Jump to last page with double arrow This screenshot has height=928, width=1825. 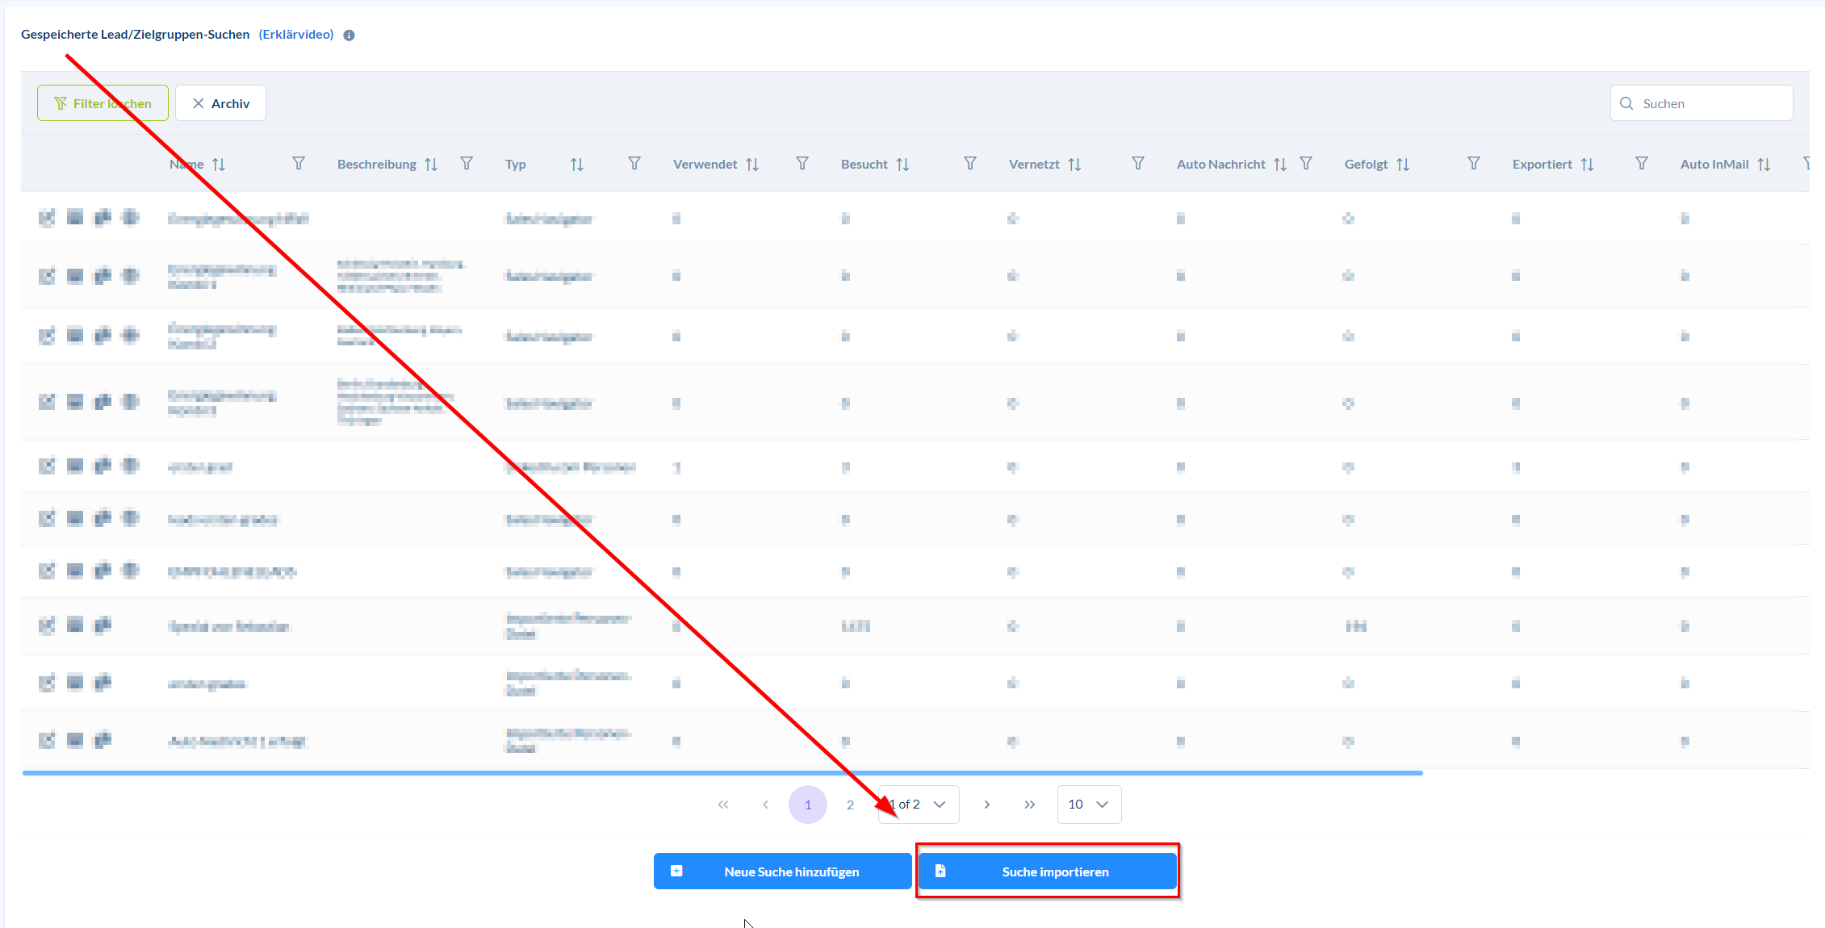(1029, 805)
